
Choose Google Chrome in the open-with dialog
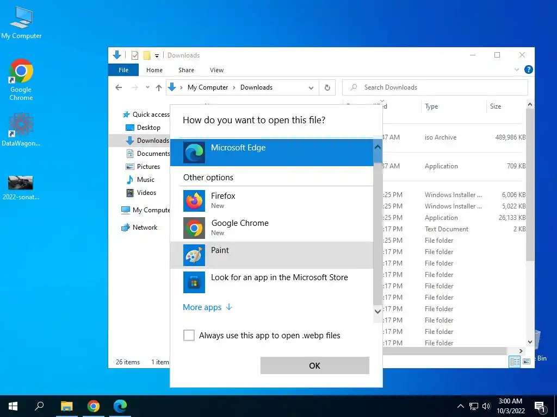point(272,228)
